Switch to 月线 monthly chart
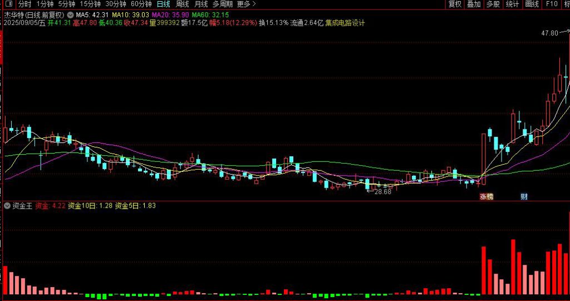Viewport: 570px width, 301px height. 201,4
